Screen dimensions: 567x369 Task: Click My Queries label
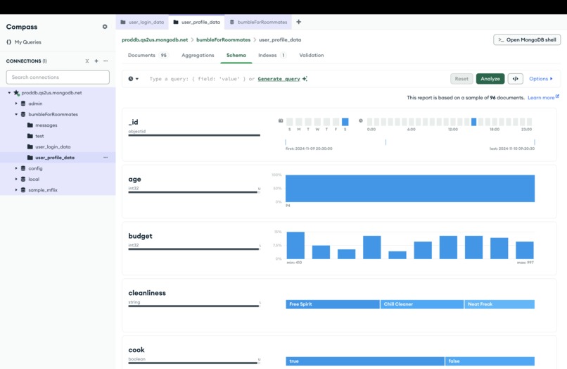[x=28, y=42]
